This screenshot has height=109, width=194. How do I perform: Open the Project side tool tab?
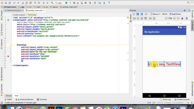pos(2,15)
